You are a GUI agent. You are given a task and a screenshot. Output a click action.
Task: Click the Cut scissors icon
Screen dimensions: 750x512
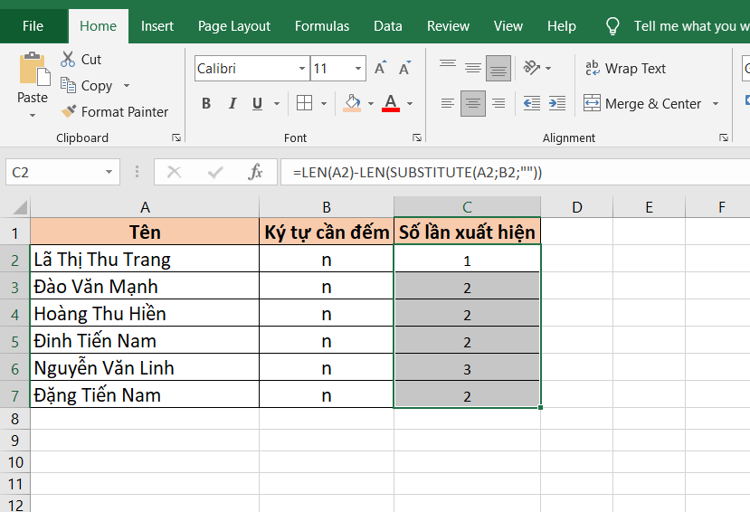pyautogui.click(x=69, y=60)
